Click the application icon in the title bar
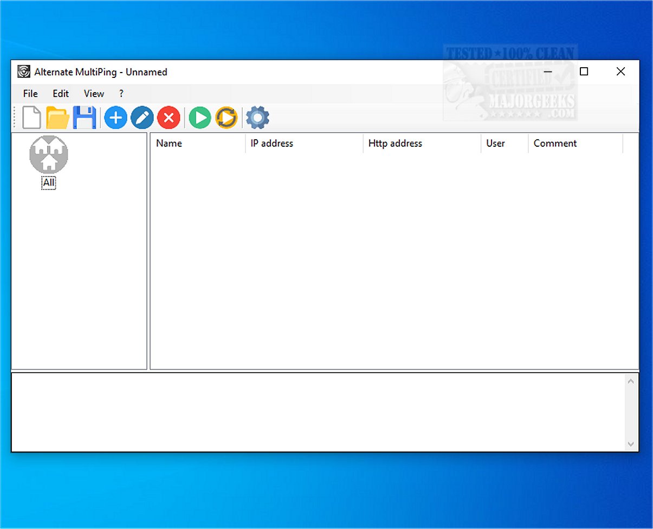 click(x=23, y=71)
